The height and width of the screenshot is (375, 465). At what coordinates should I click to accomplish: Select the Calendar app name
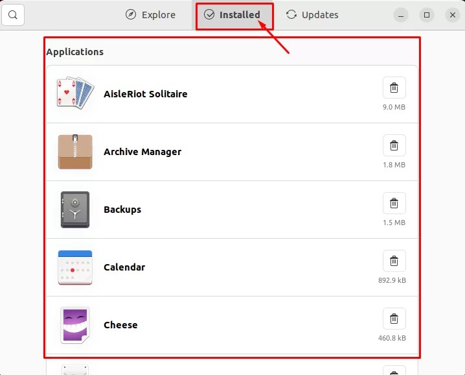pos(124,267)
